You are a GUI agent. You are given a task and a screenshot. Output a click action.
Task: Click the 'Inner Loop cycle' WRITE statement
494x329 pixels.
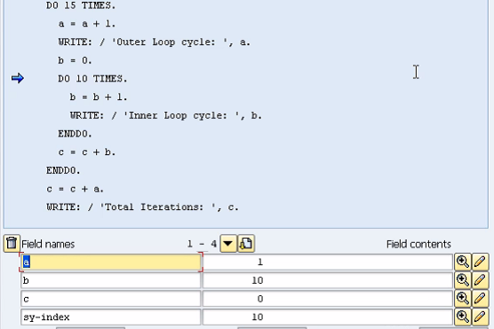click(x=166, y=115)
